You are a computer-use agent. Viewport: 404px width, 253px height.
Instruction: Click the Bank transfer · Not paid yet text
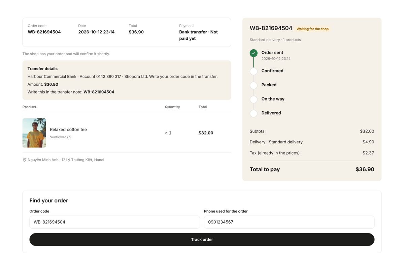(199, 35)
